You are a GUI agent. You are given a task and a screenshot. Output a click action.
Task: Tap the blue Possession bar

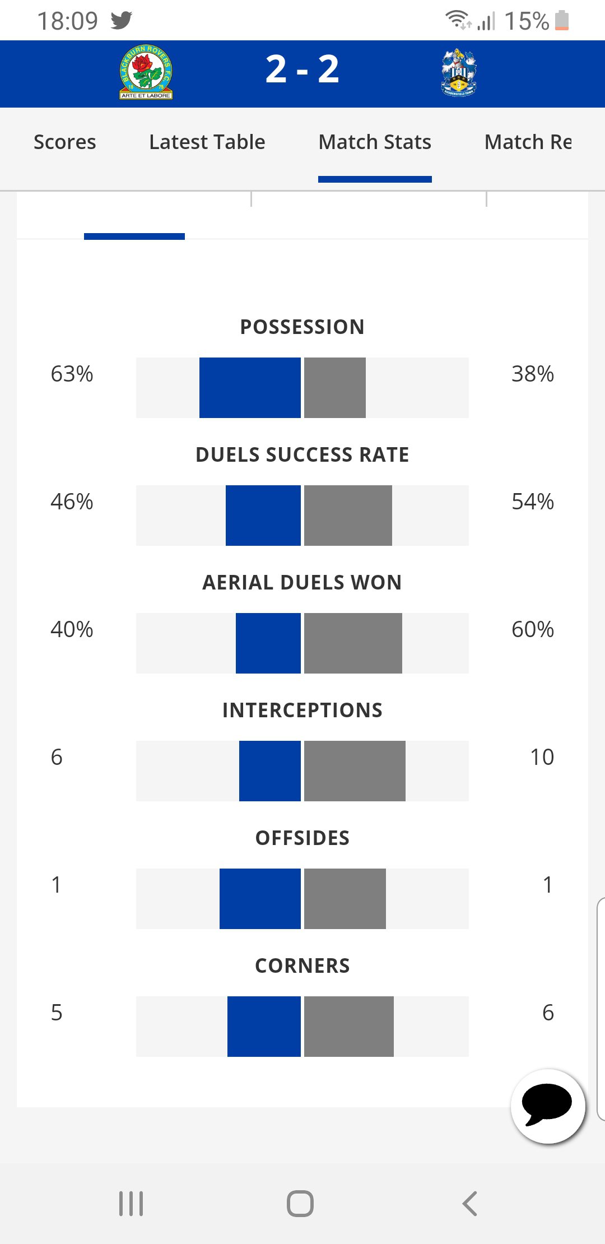click(x=250, y=388)
